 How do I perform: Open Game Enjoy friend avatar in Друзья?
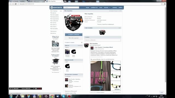74,52
